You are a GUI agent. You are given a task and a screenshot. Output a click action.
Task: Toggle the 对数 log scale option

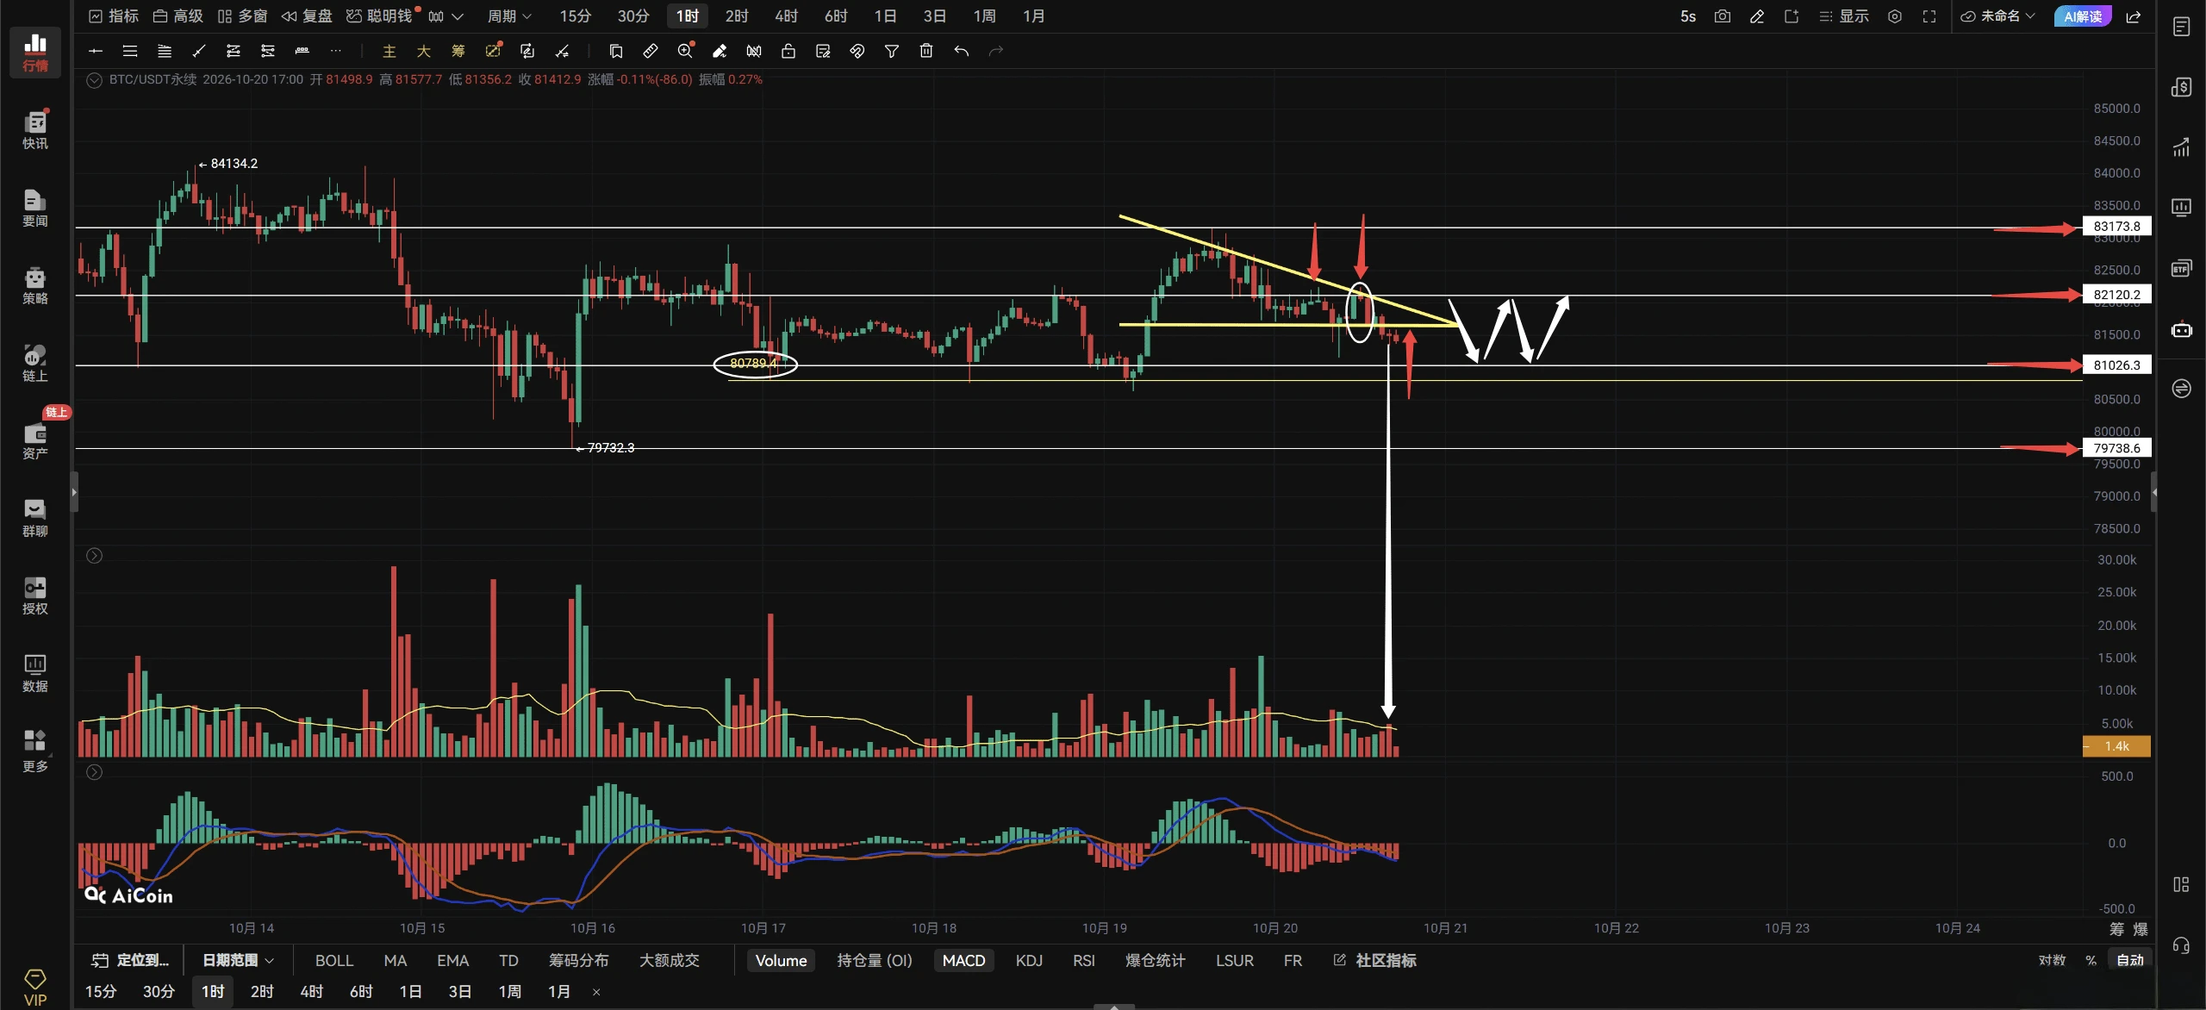pyautogui.click(x=2052, y=960)
